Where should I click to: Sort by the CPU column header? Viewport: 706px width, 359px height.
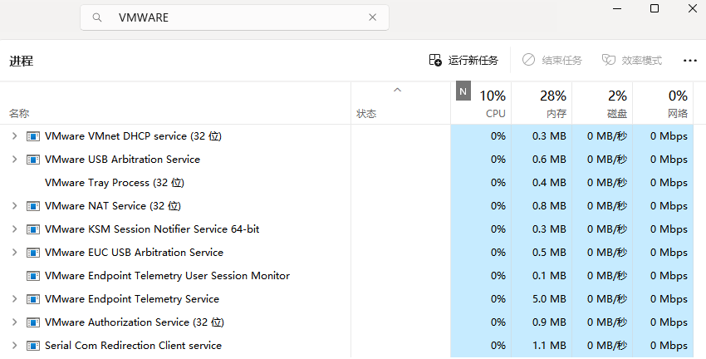click(x=492, y=104)
